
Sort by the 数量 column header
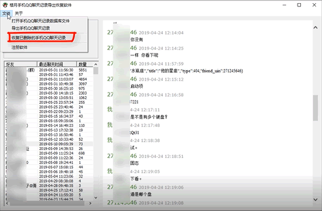85,64
